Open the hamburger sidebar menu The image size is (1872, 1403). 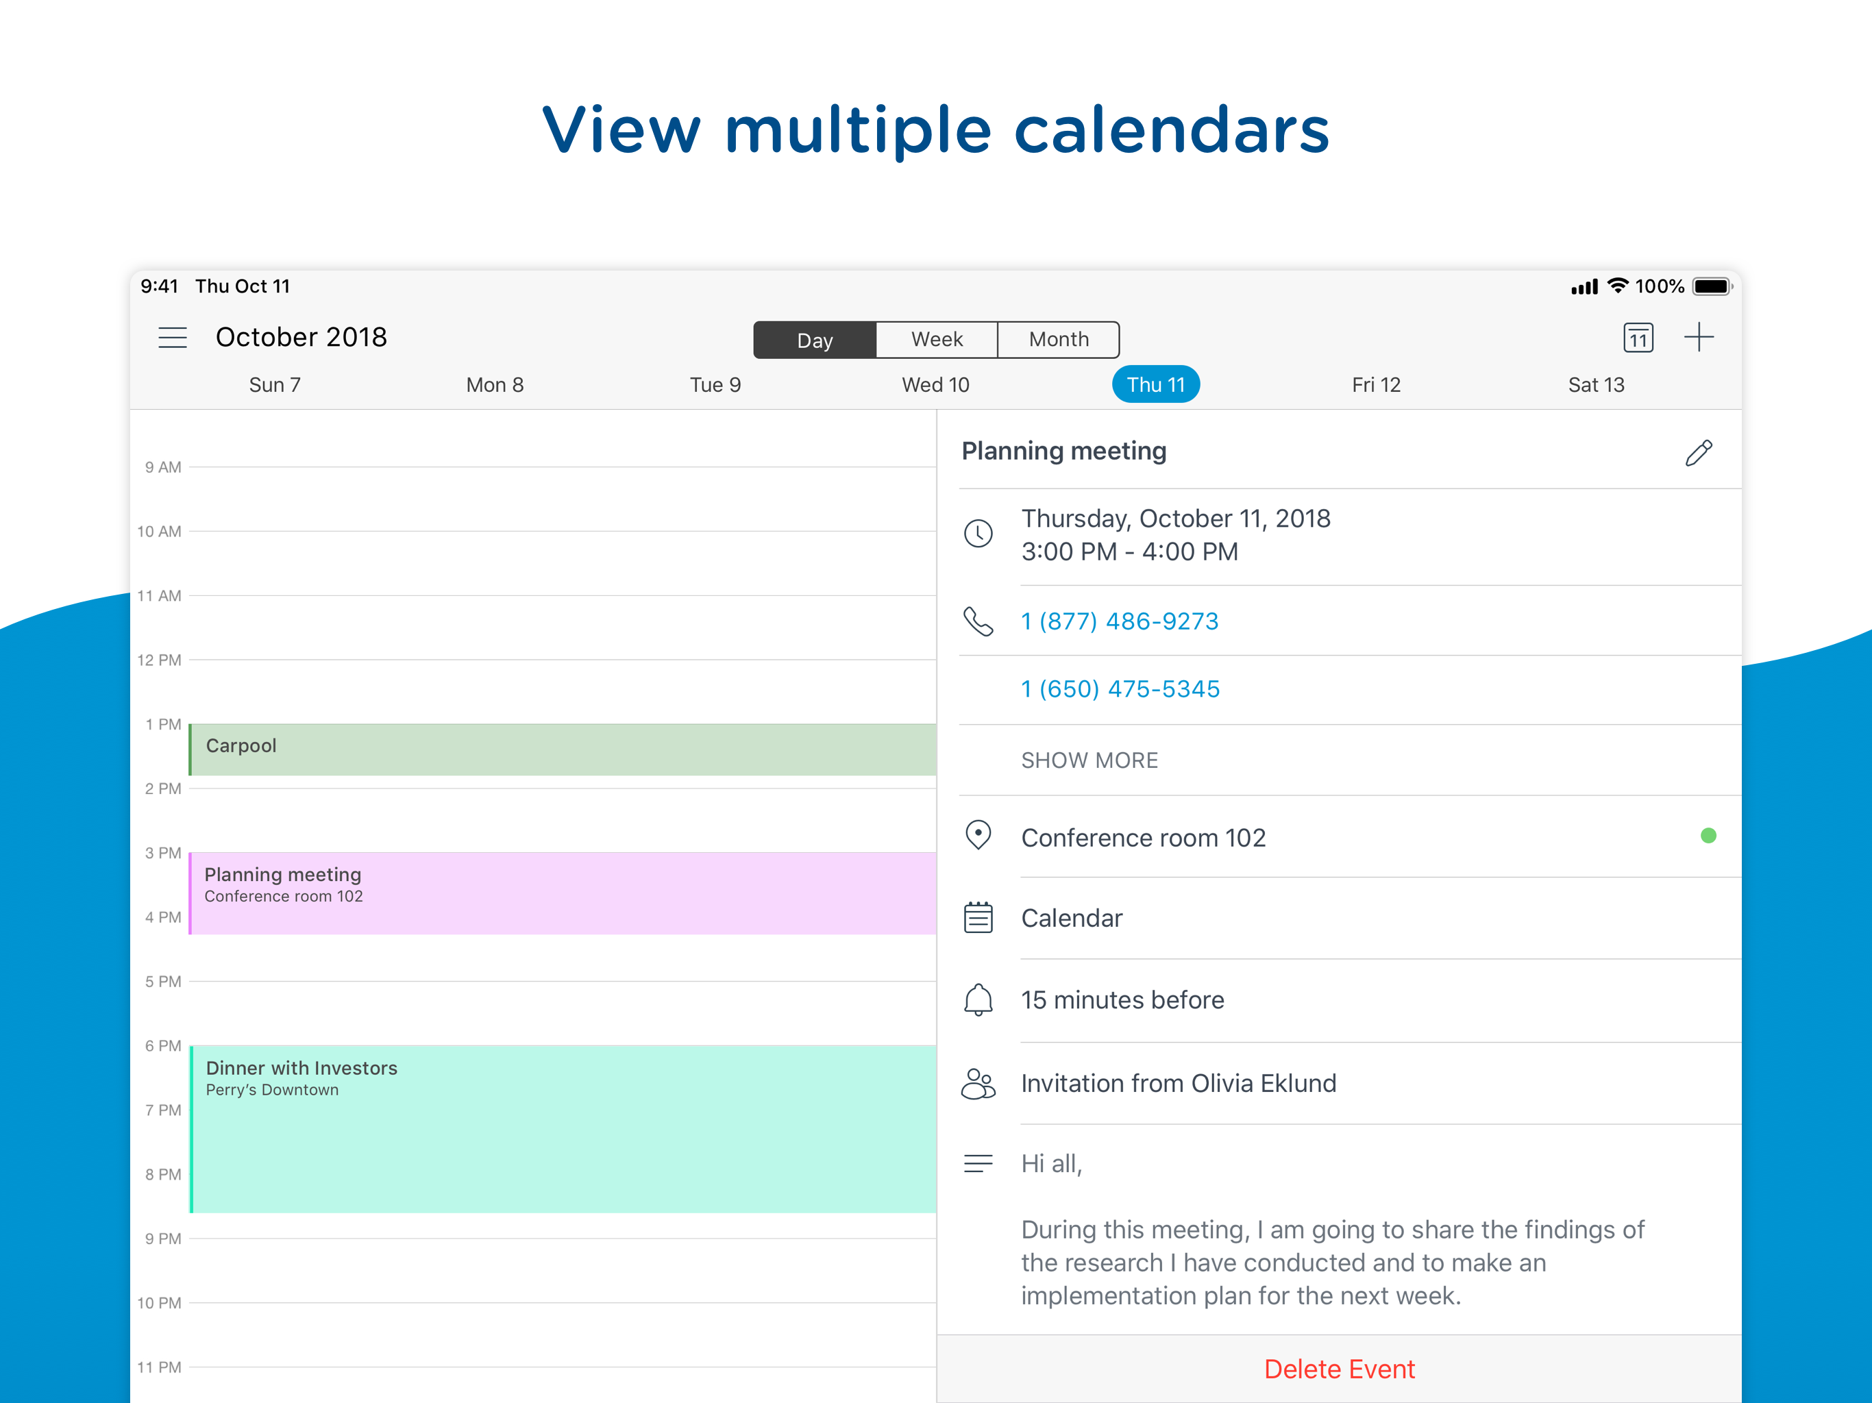173,338
